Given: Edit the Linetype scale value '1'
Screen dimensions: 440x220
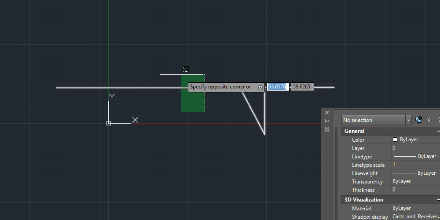Looking at the screenshot, I should [x=416, y=165].
